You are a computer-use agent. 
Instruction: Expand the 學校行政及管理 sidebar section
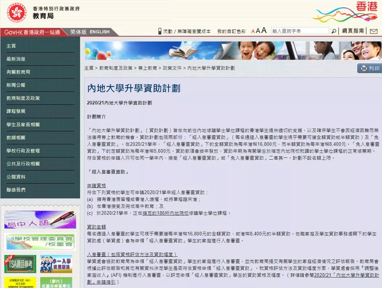23,151
